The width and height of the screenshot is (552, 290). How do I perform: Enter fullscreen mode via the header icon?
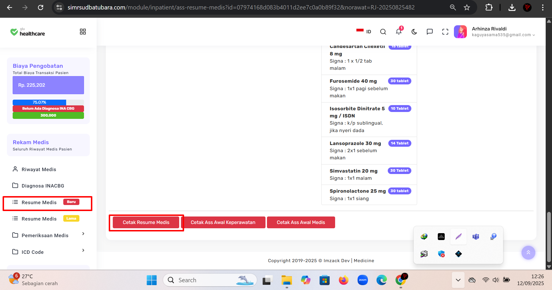tap(445, 32)
